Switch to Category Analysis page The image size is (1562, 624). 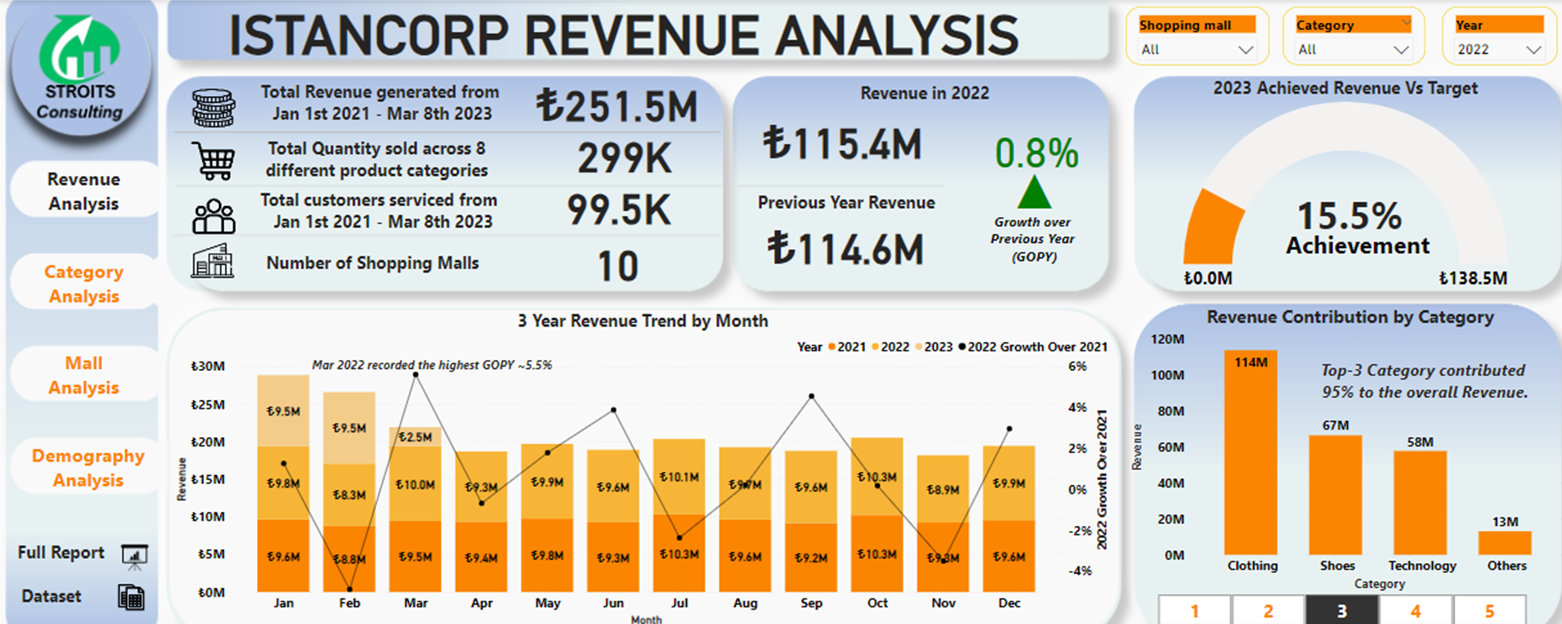[x=84, y=284]
